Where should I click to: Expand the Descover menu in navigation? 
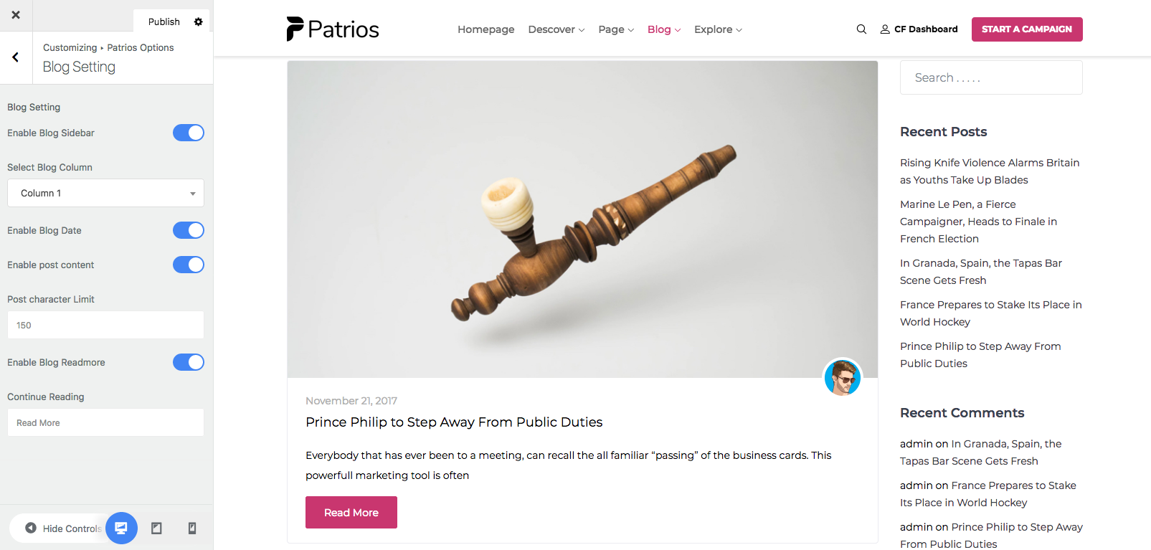(x=556, y=29)
